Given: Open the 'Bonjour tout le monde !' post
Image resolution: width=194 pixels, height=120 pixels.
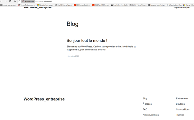Looking at the screenshot, I should coord(87,40).
